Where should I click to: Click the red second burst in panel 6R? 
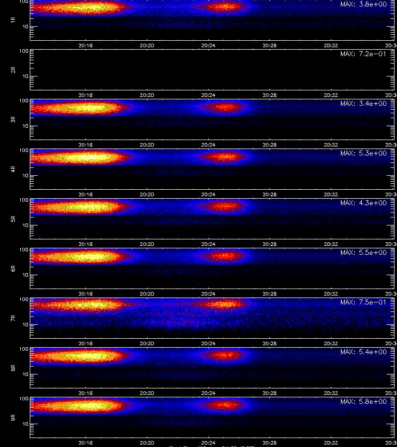225,256
